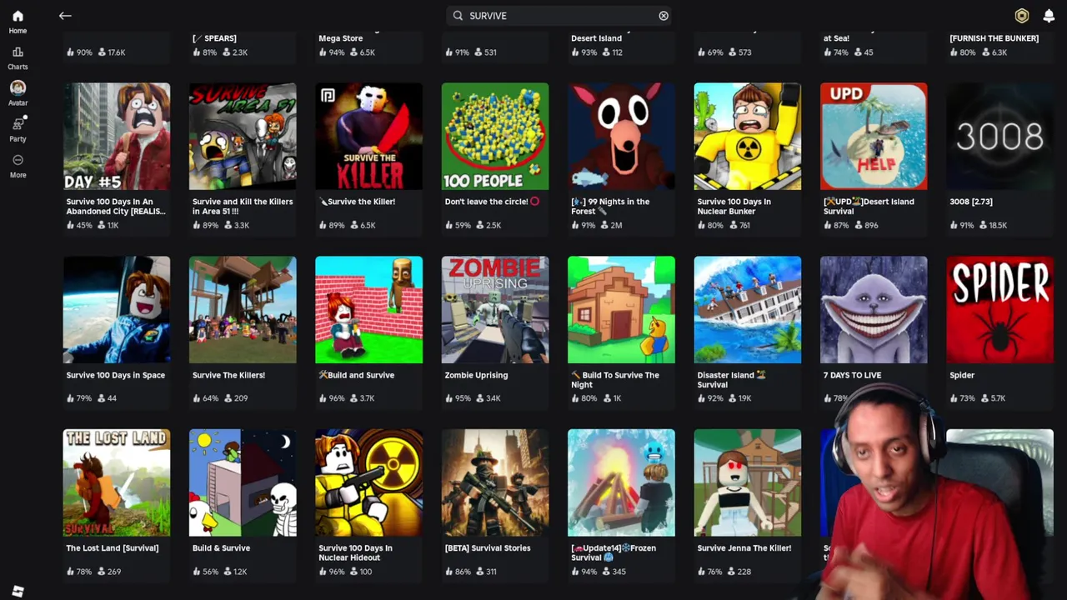Click the 'Spider' title text
This screenshot has height=600, width=1067.
pyautogui.click(x=962, y=375)
